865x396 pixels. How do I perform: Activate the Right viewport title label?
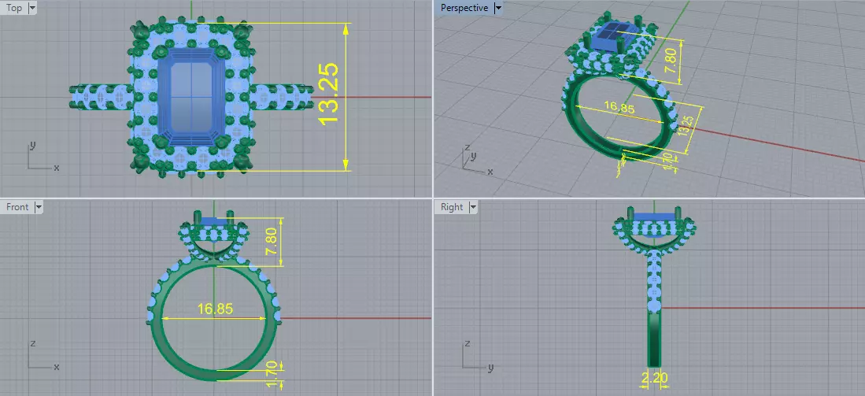pos(452,207)
